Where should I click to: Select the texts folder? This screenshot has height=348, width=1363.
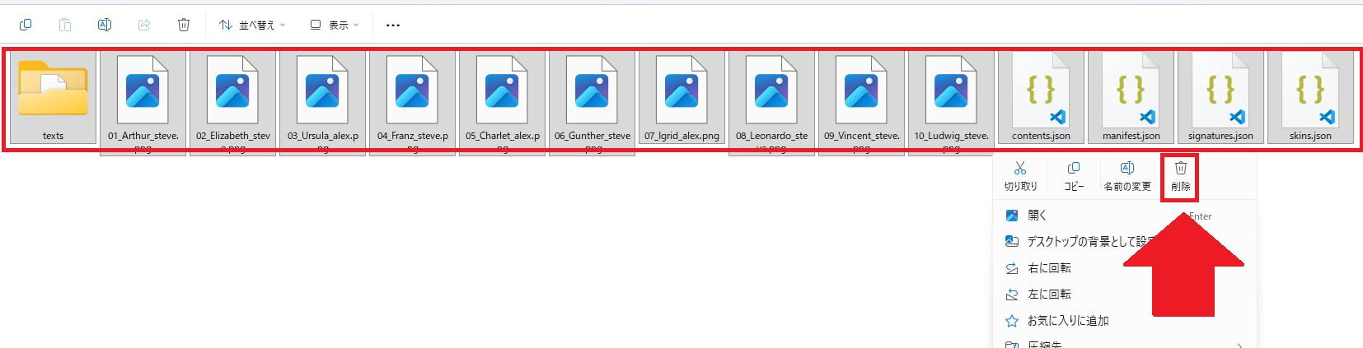(54, 98)
